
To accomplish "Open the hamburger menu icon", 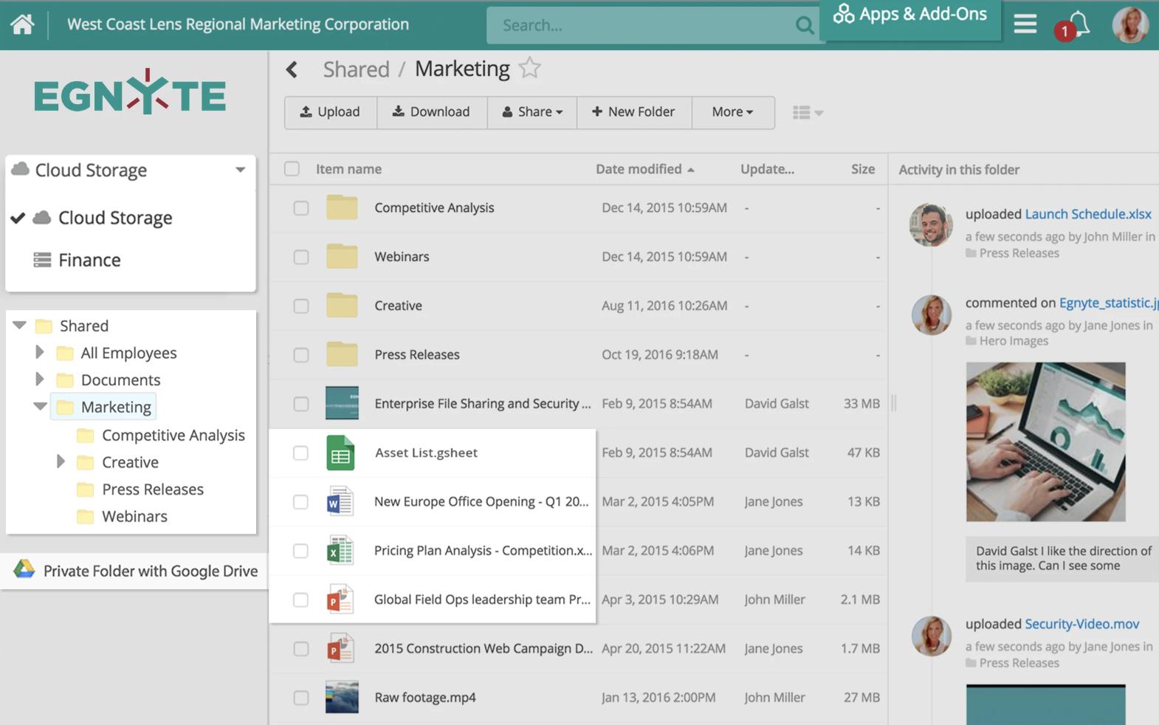I will pos(1025,24).
